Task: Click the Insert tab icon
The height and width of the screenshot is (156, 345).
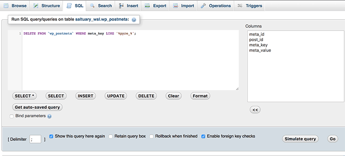Action: coord(121,6)
